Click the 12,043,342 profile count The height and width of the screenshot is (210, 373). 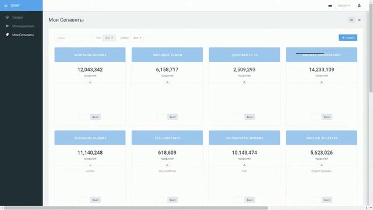[x=90, y=69]
